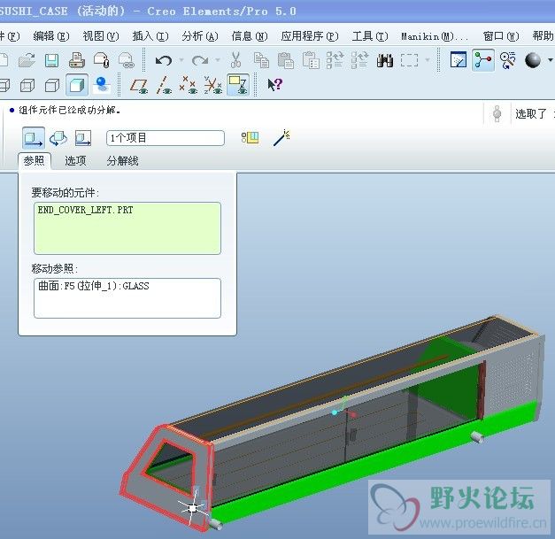Screen dimensions: 555x539
Task: Toggle annotation element display
Action: click(238, 85)
